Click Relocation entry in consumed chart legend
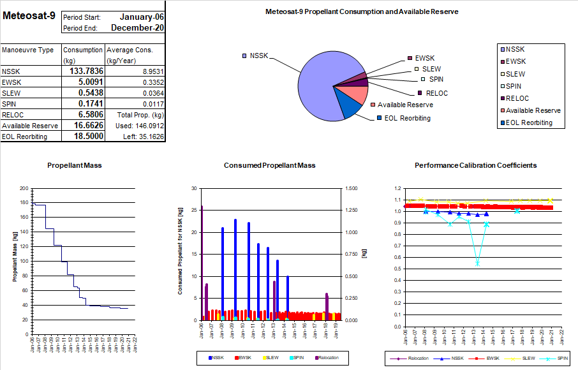This screenshot has width=578, height=370. point(327,358)
